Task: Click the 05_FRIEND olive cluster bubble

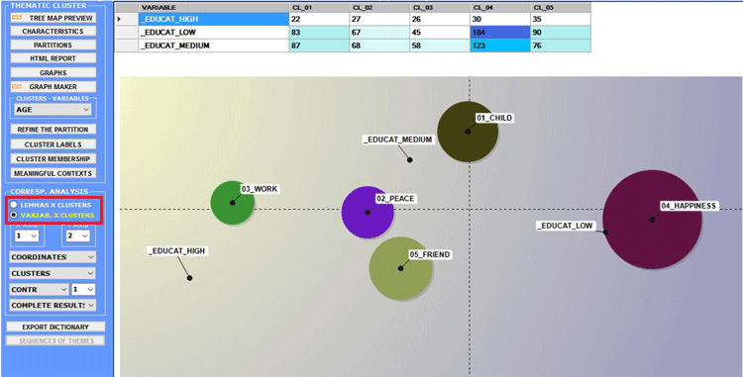Action: (400, 268)
